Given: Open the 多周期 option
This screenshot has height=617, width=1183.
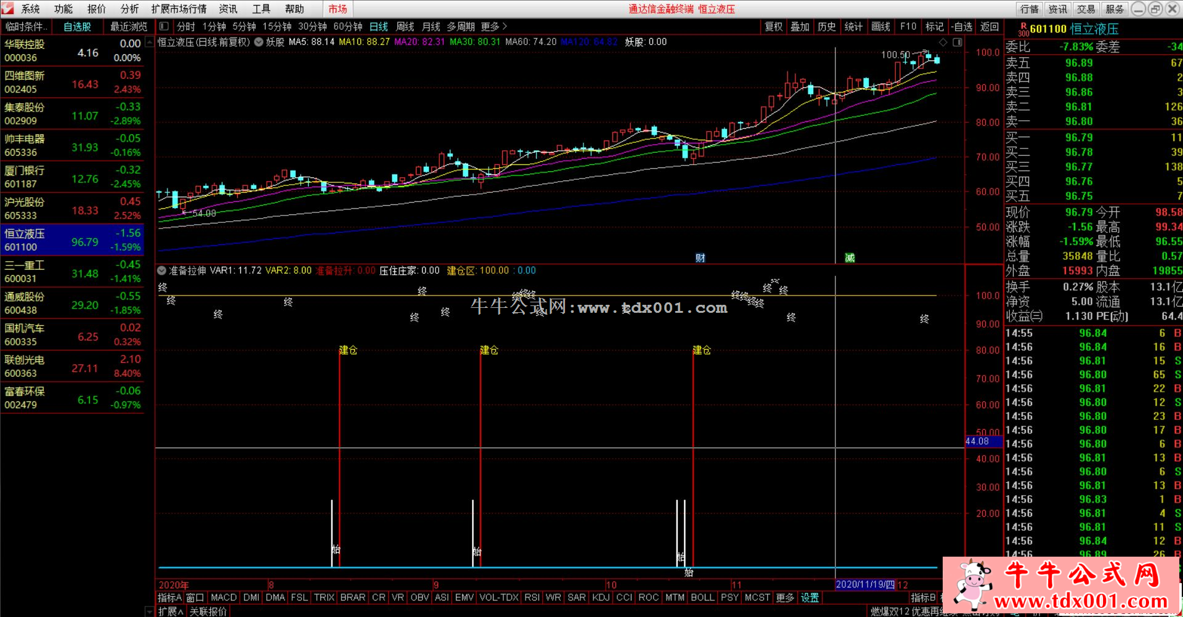Looking at the screenshot, I should [x=461, y=26].
